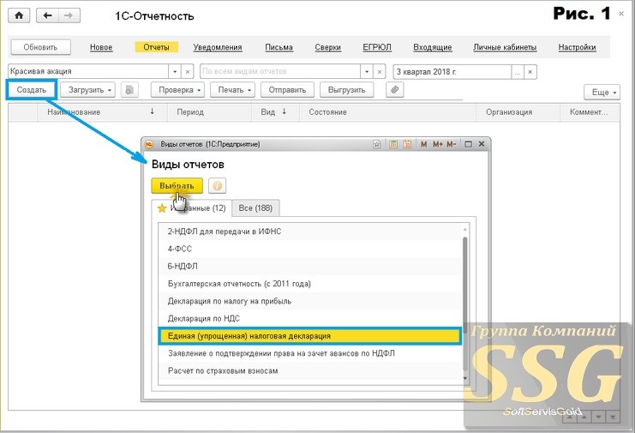Screen dimensions: 635x433
Task: Click the Home icon button
Action: click(x=19, y=15)
